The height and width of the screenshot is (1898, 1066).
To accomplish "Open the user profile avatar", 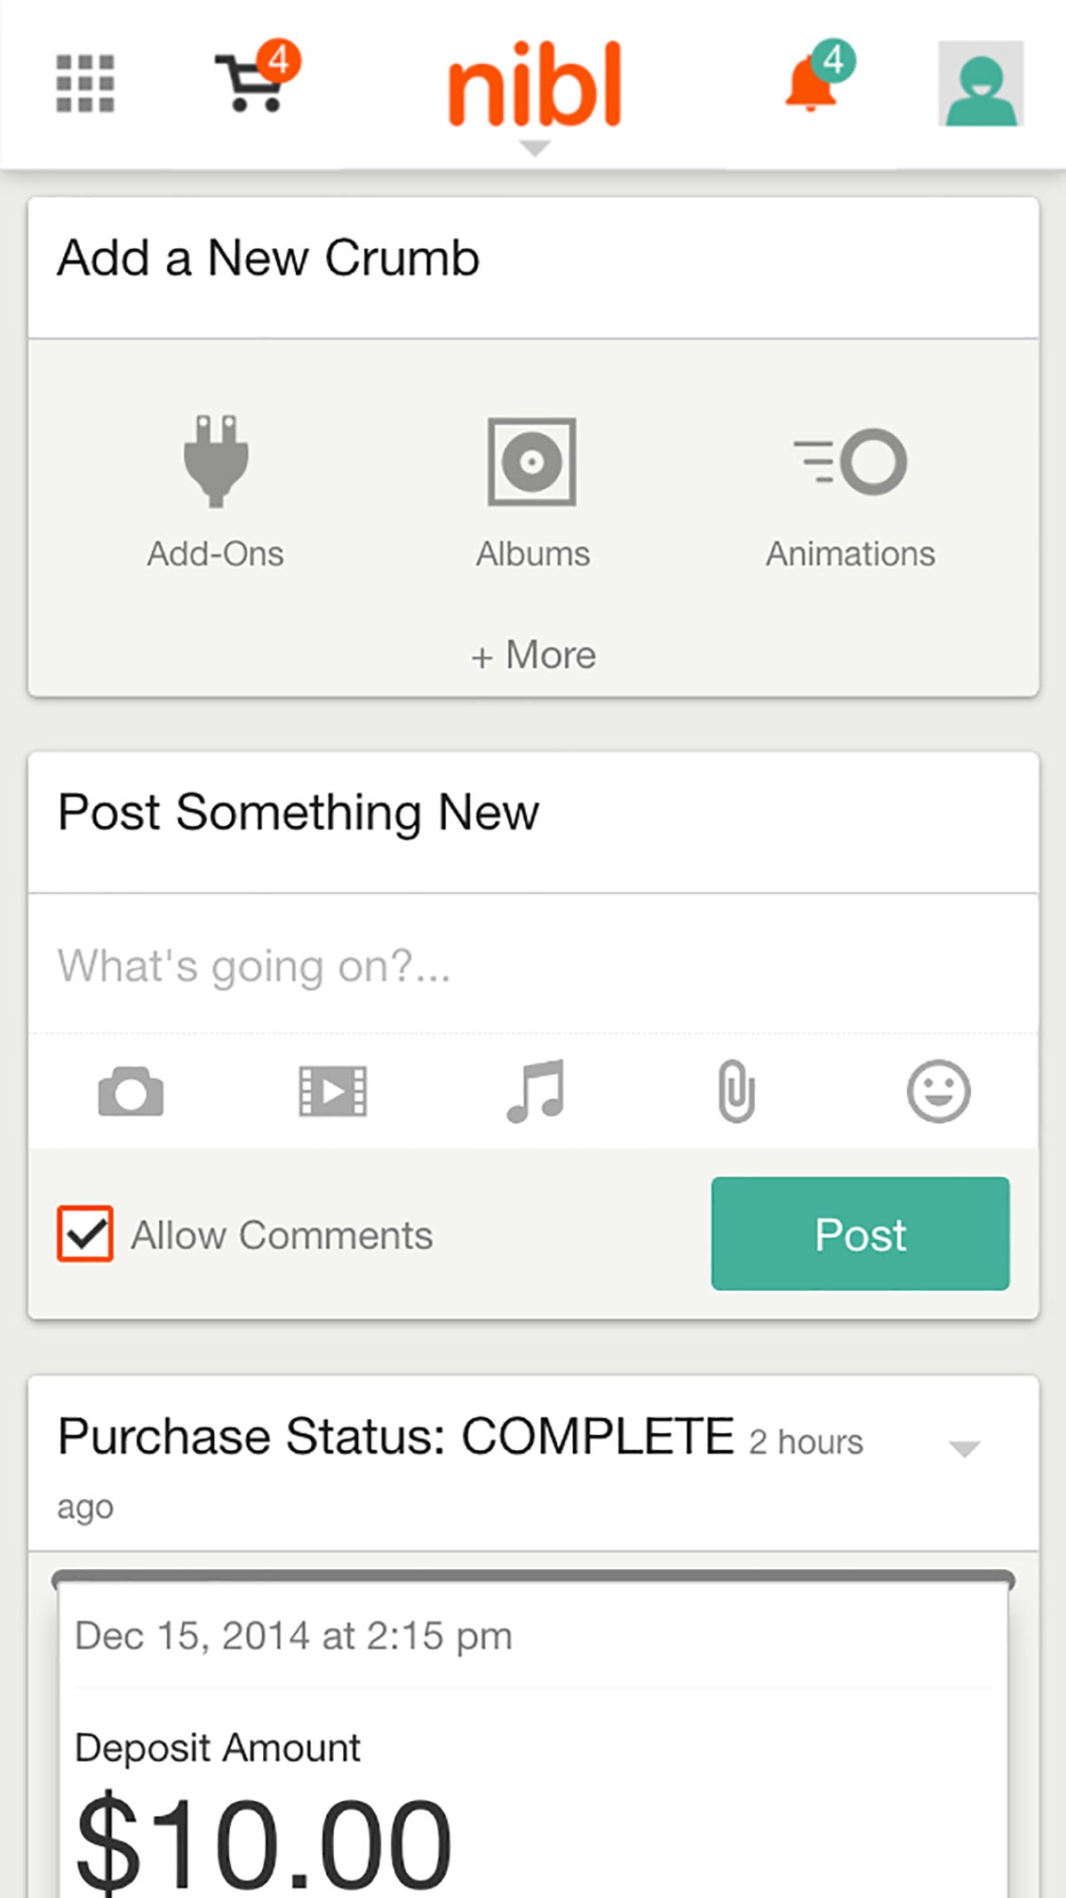I will coord(981,84).
